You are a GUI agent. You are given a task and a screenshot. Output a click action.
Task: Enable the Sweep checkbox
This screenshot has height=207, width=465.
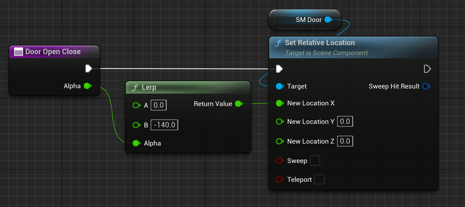pos(315,161)
